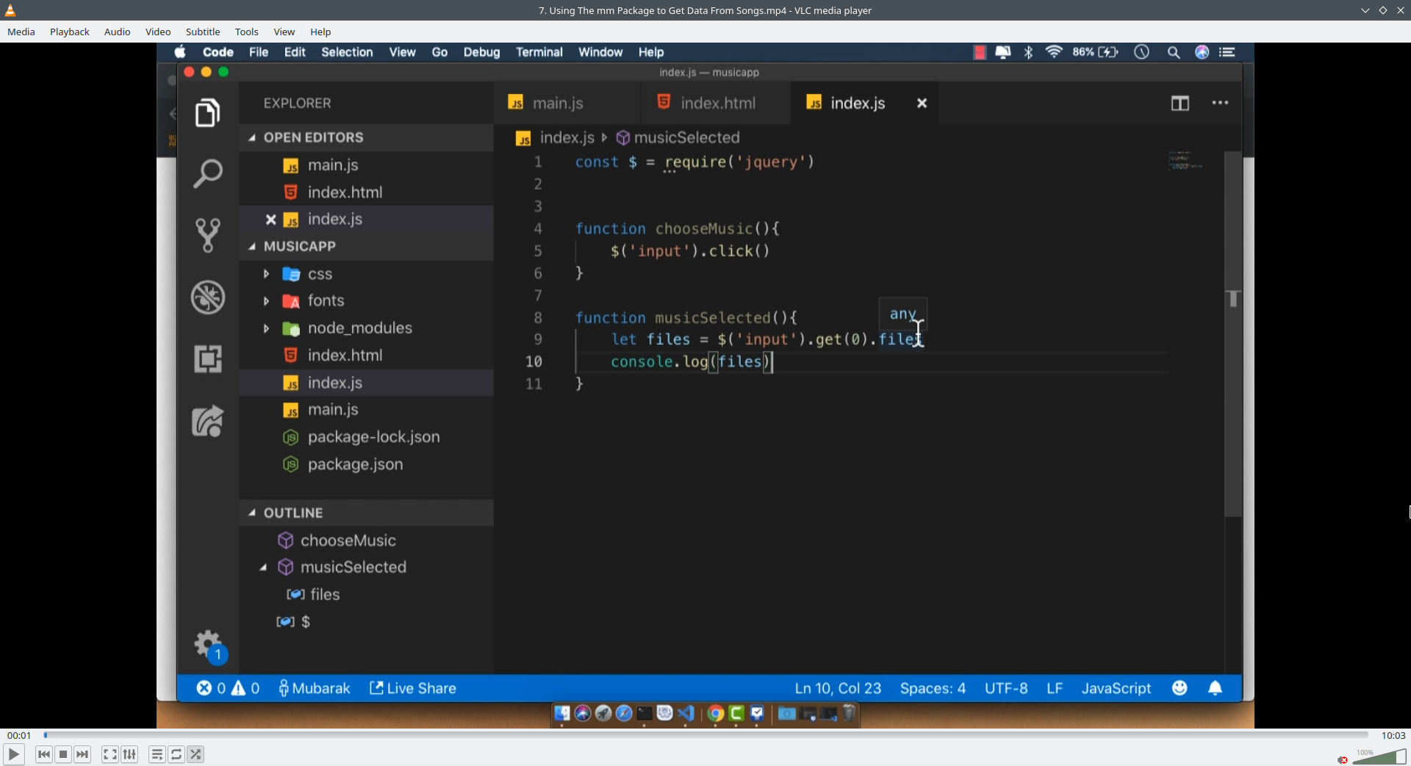Image resolution: width=1411 pixels, height=766 pixels.
Task: Open the Debug view icon in the activity bar
Action: point(207,297)
